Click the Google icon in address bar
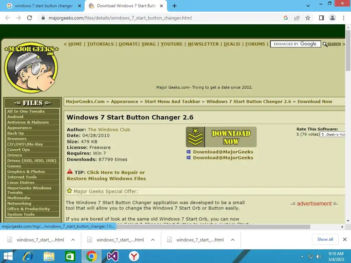The height and width of the screenshot is (263, 351). pyautogui.click(x=286, y=18)
